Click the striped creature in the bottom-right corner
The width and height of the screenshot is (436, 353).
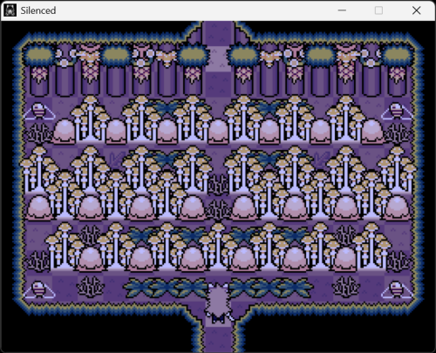tap(397, 289)
